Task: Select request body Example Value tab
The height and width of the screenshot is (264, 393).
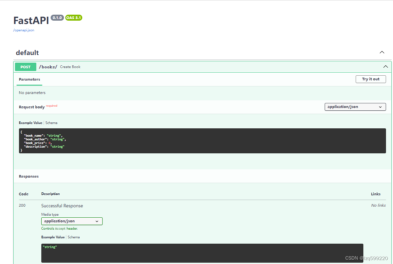Action: (x=31, y=123)
